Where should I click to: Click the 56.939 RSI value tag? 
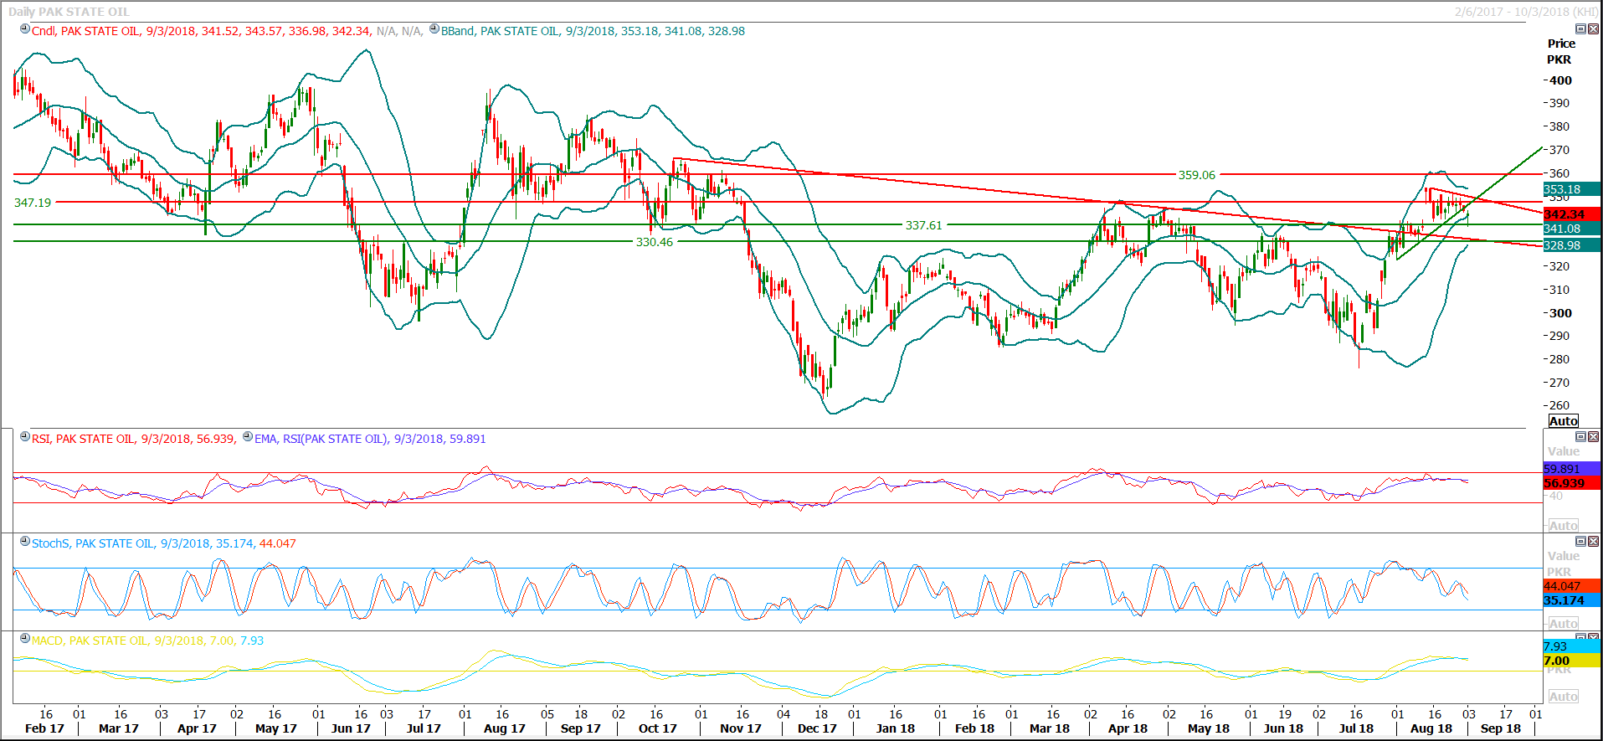[x=1572, y=483]
